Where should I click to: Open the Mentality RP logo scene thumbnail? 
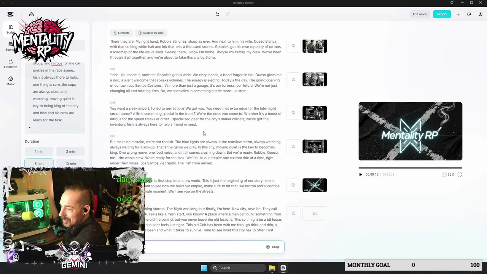(x=315, y=185)
